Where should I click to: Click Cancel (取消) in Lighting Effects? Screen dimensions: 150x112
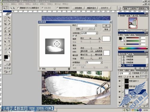click(x=106, y=29)
